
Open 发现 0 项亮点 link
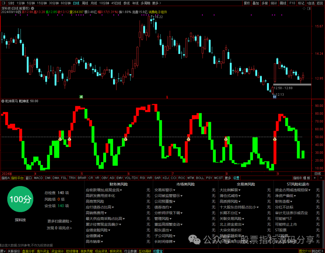pyautogui.click(x=59, y=228)
